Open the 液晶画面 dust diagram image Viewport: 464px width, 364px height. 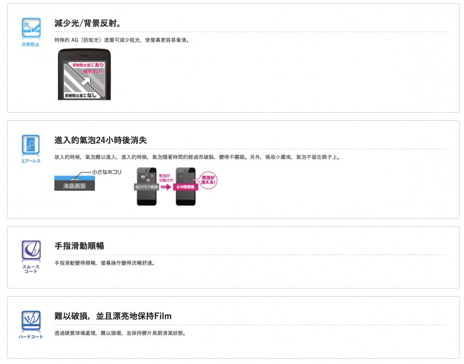pyautogui.click(x=88, y=180)
